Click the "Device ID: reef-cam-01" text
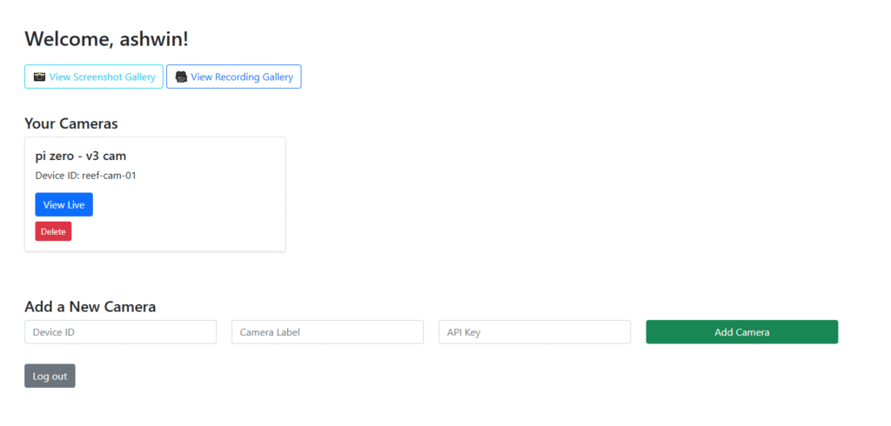 coord(85,176)
